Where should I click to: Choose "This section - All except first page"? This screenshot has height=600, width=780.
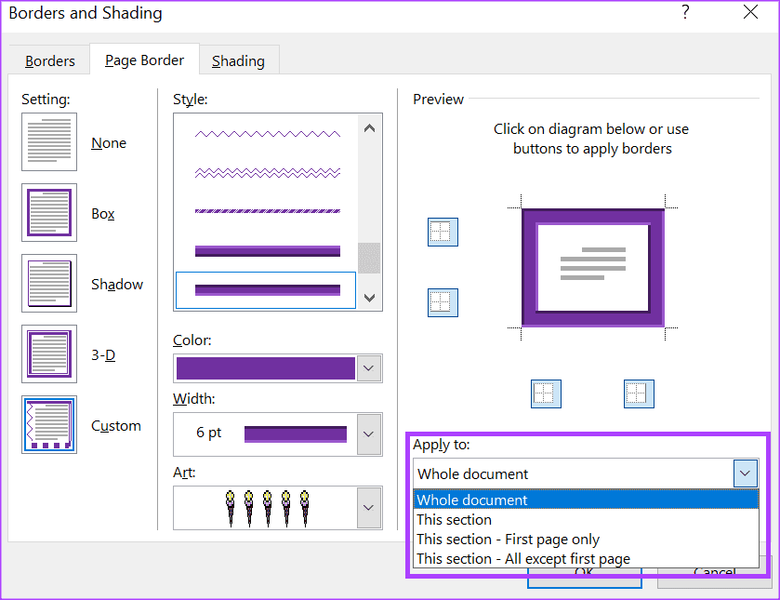click(x=522, y=559)
